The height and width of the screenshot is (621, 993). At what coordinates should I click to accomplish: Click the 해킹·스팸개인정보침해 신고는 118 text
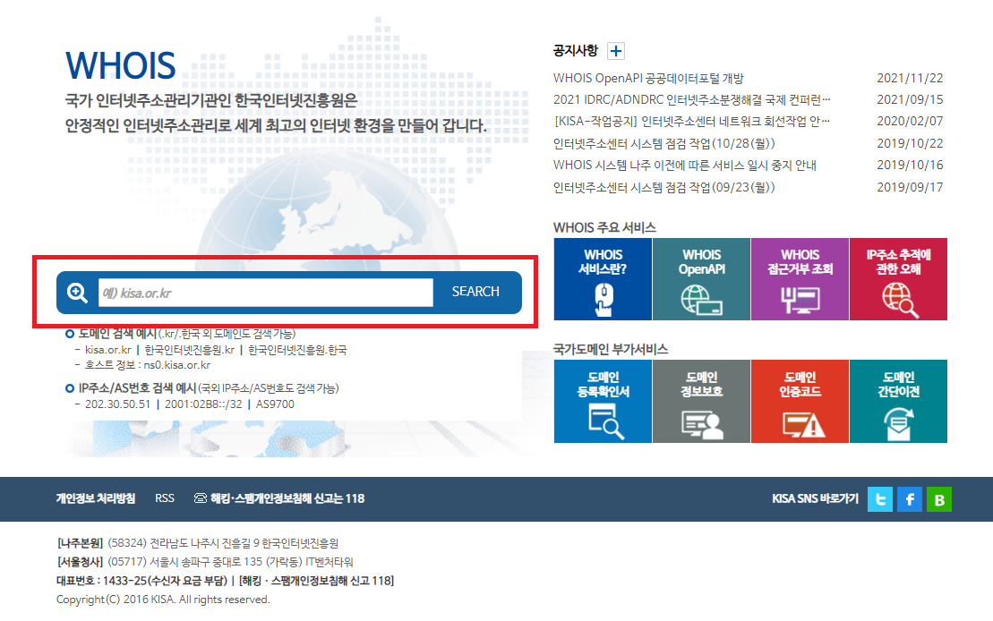click(287, 498)
